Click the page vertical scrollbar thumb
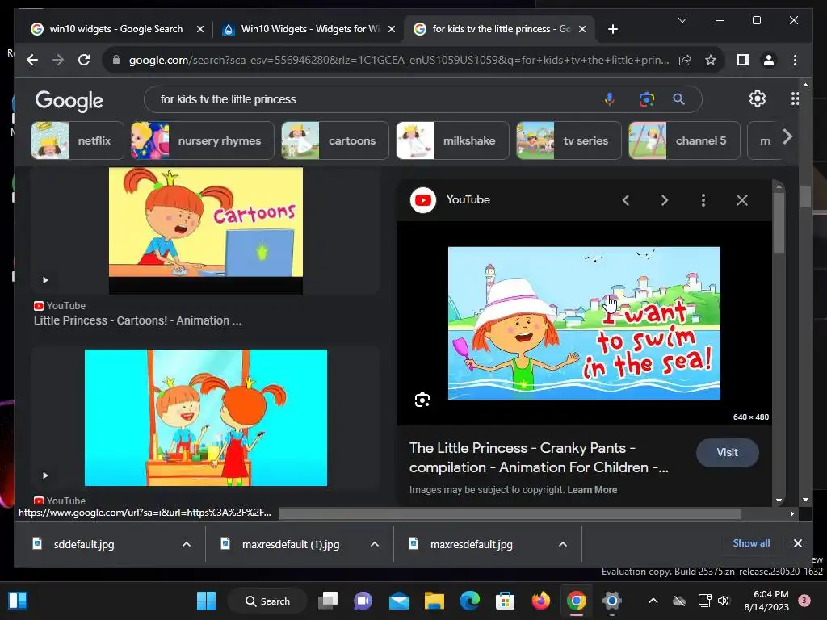The width and height of the screenshot is (827, 620). pos(805,197)
